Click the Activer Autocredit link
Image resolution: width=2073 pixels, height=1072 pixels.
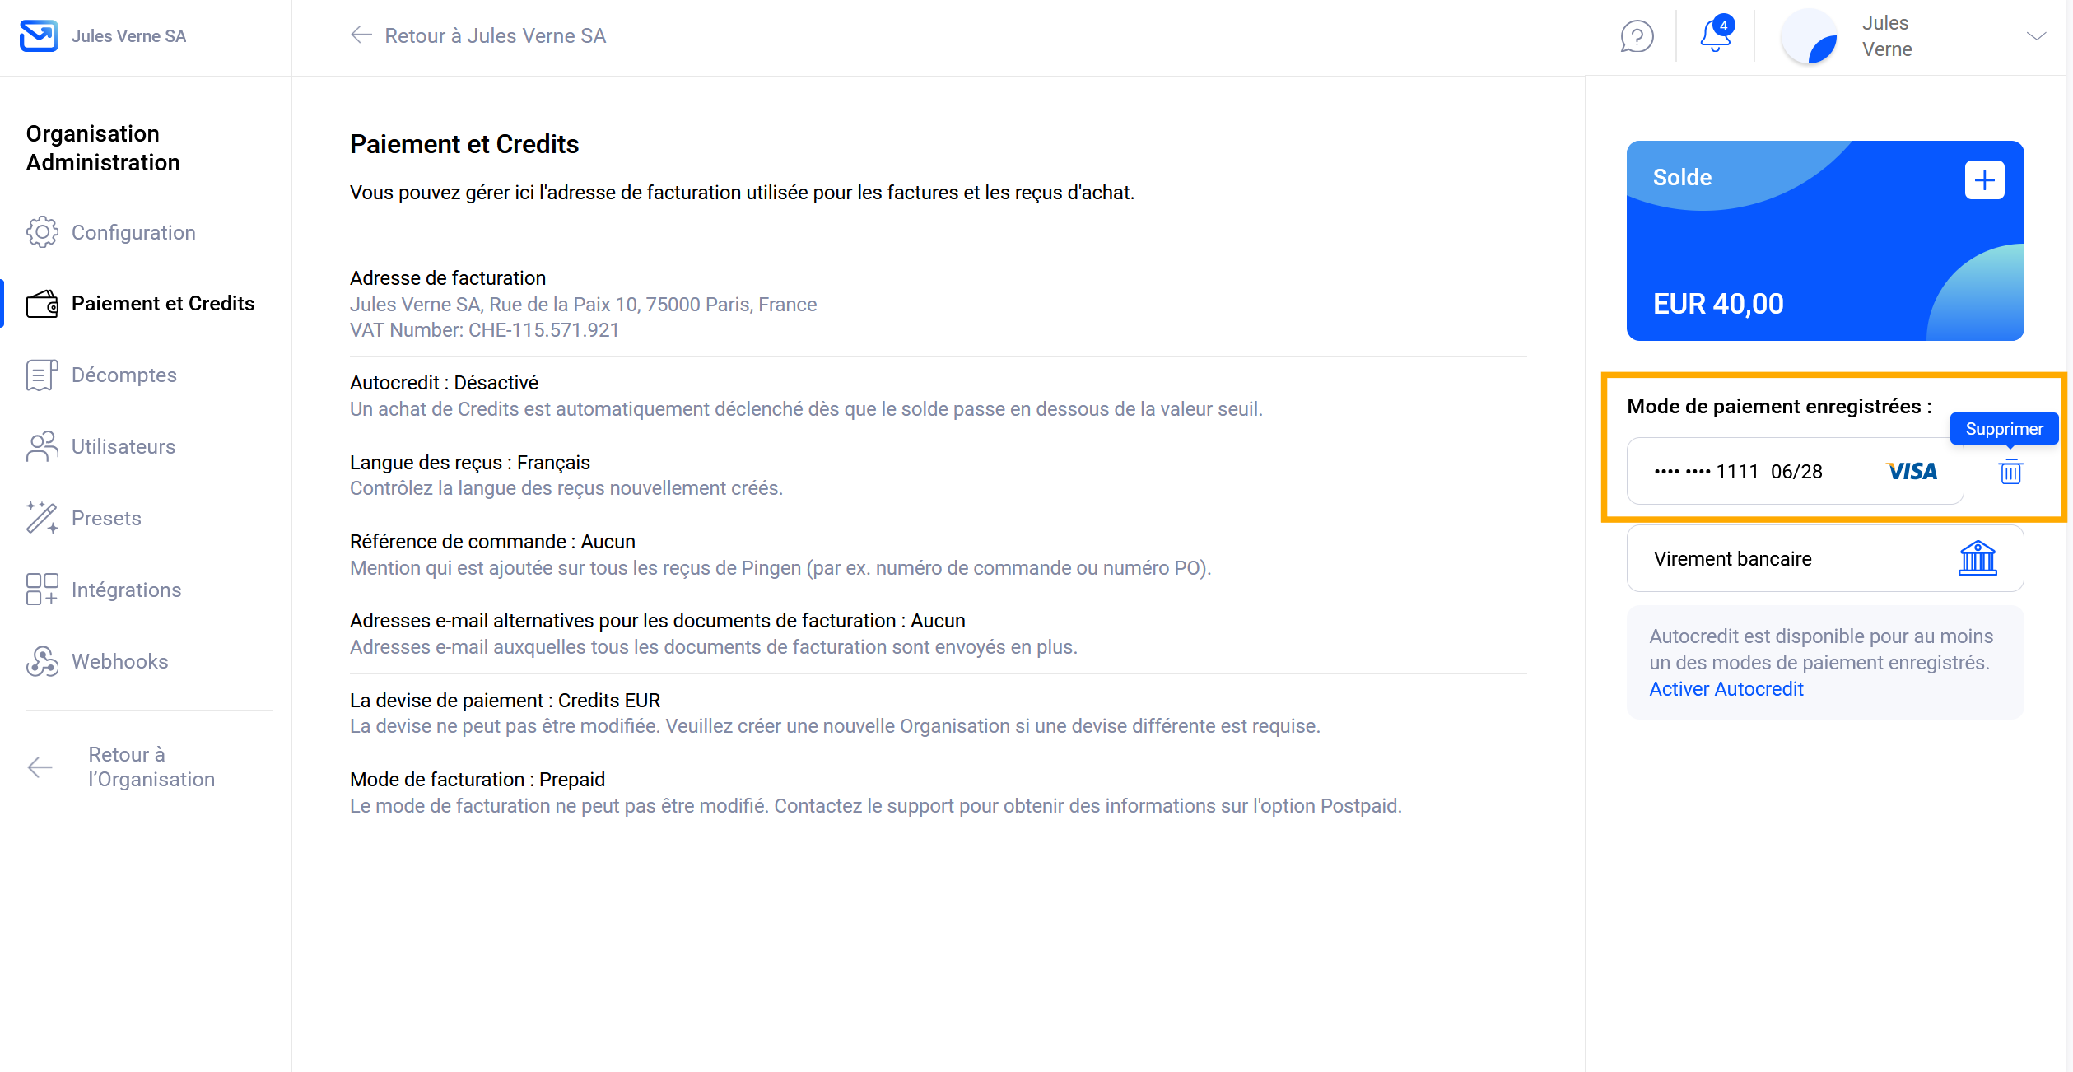1726,689
